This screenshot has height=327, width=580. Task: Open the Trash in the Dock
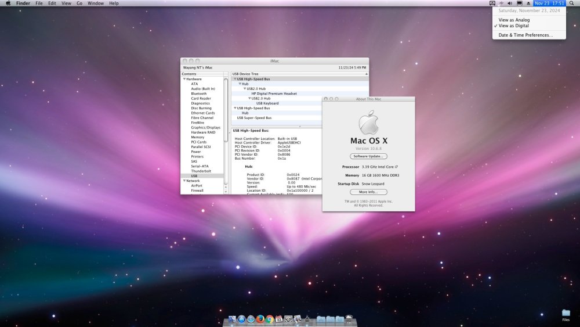[349, 319]
